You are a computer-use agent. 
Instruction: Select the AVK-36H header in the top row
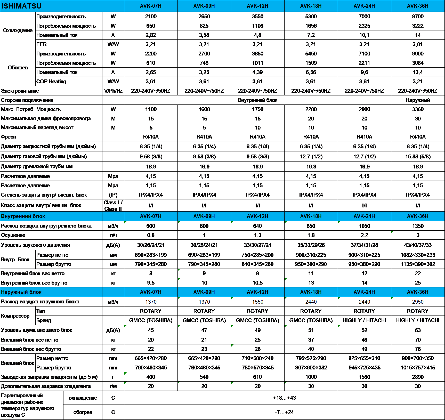(418, 6)
